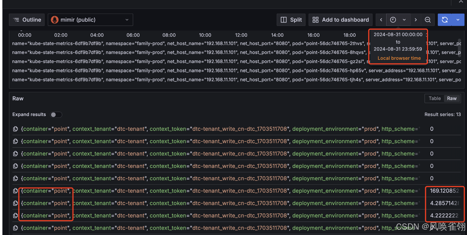Image resolution: width=467 pixels, height=235 pixels.
Task: Select legend entry for pod point-56dc746765-8hqvs
Action: point(236,52)
